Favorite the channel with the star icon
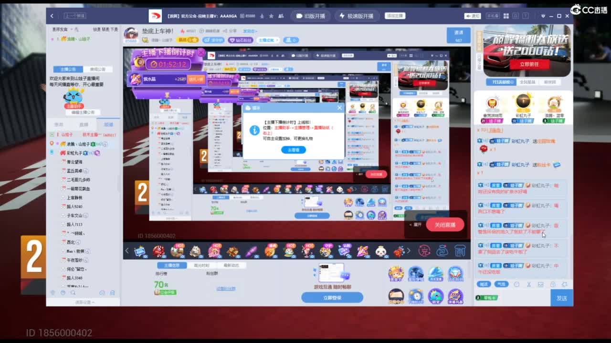611x343 pixels. [272, 16]
